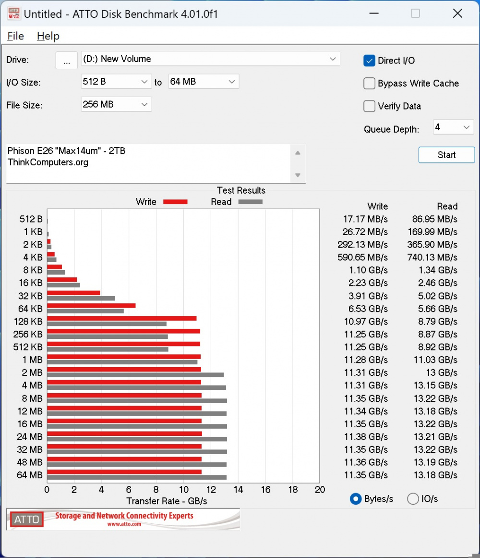Viewport: 480px width, 558px height.
Task: Click the ATTO app icon in title bar
Action: tap(14, 13)
